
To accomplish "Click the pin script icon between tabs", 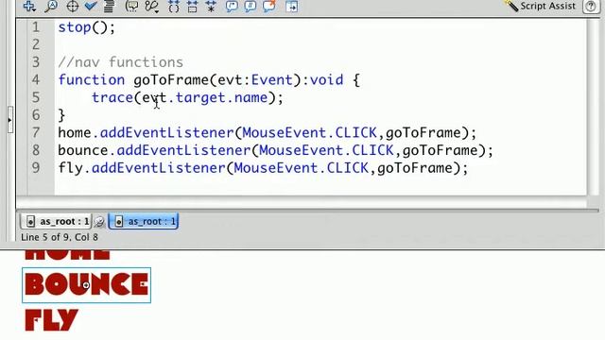I will (99, 222).
